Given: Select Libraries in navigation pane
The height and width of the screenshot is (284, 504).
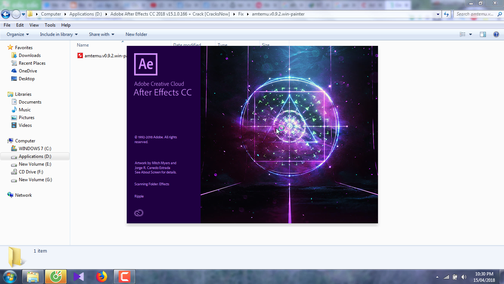Looking at the screenshot, I should point(23,94).
